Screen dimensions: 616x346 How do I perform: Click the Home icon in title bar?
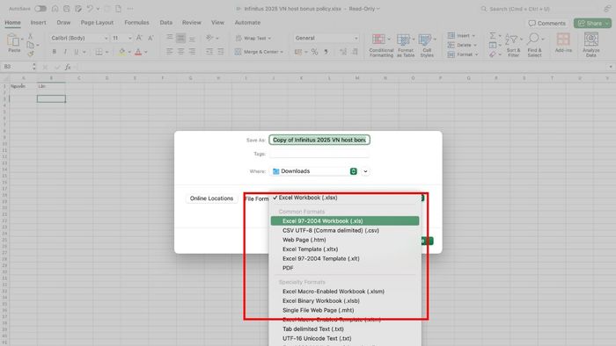(x=55, y=9)
